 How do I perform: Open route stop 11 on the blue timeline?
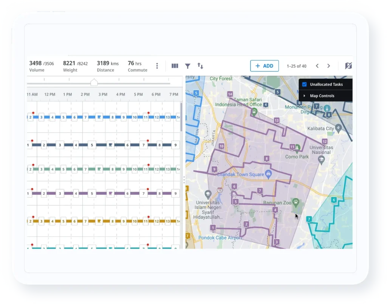point(145,117)
